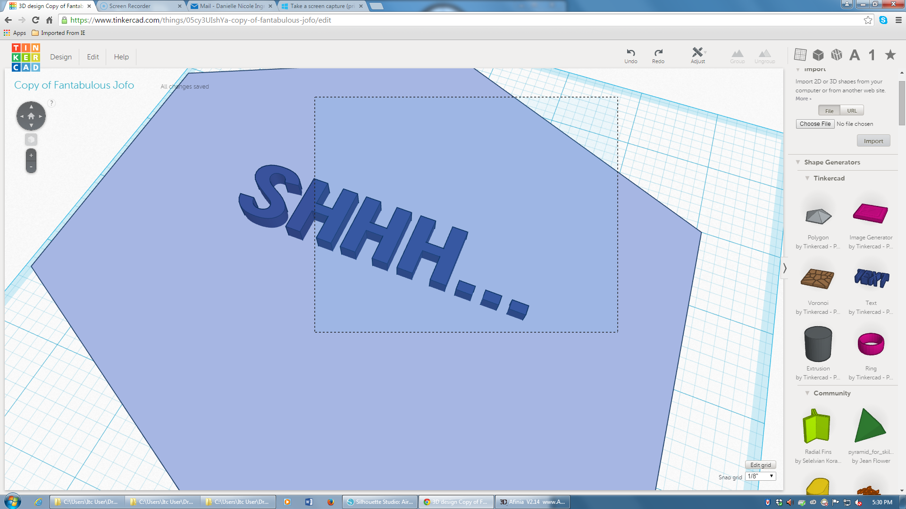Click the Undo icon
Screen dimensions: 906x509
pos(631,55)
